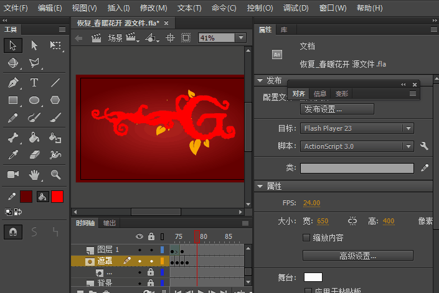
Task: Switch to the 信息 tab
Action: tap(319, 94)
